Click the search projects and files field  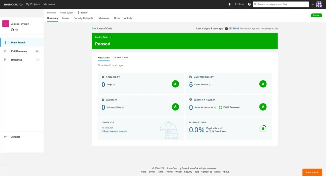[281, 4]
